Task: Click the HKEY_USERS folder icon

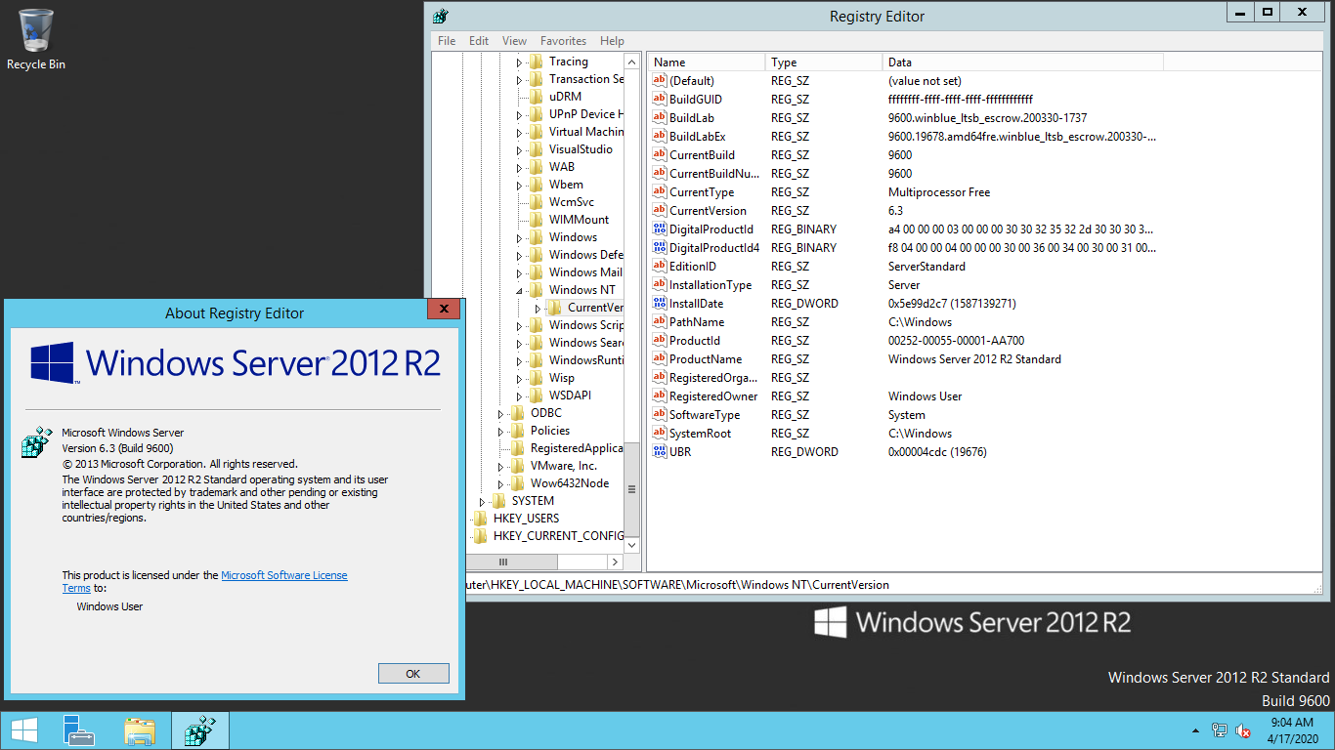Action: (x=480, y=519)
